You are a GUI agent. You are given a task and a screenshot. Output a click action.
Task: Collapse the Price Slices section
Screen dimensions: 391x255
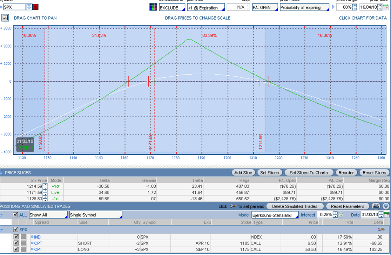coord(2,173)
